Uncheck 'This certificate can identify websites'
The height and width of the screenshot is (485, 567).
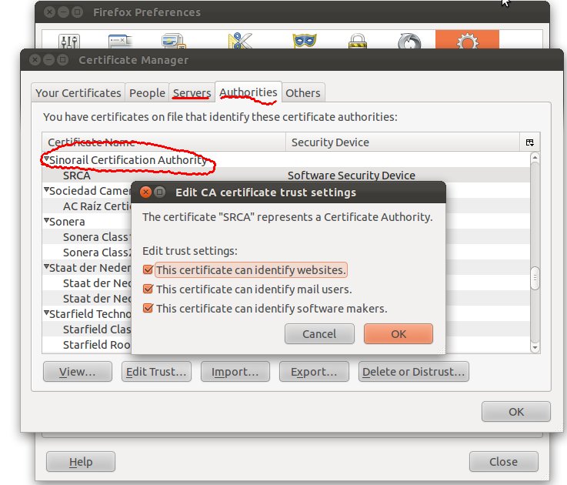tap(148, 269)
